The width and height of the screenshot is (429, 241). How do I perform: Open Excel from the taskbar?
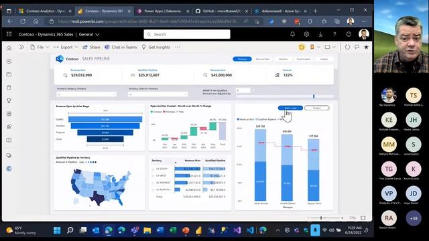[x=173, y=230]
